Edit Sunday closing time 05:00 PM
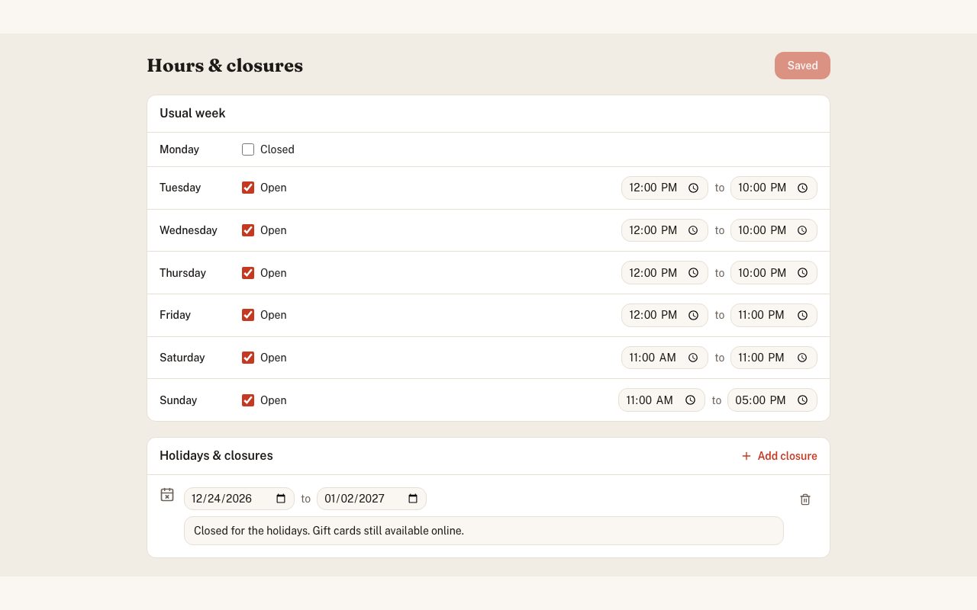977x610 pixels. point(772,400)
